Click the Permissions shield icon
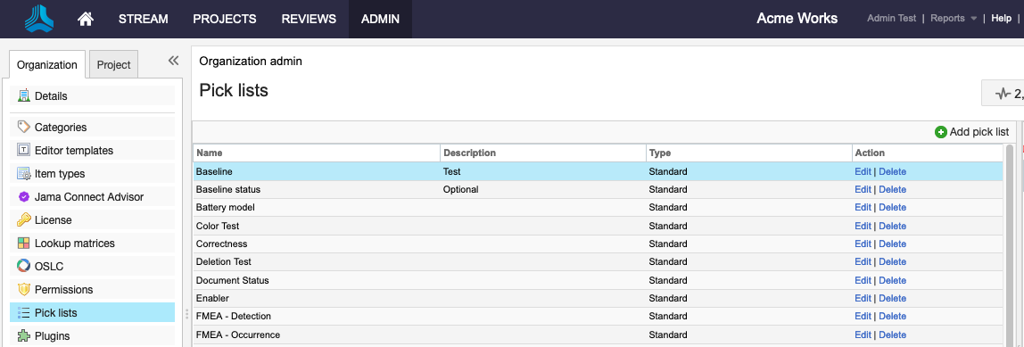Image resolution: width=1024 pixels, height=347 pixels. (x=23, y=290)
